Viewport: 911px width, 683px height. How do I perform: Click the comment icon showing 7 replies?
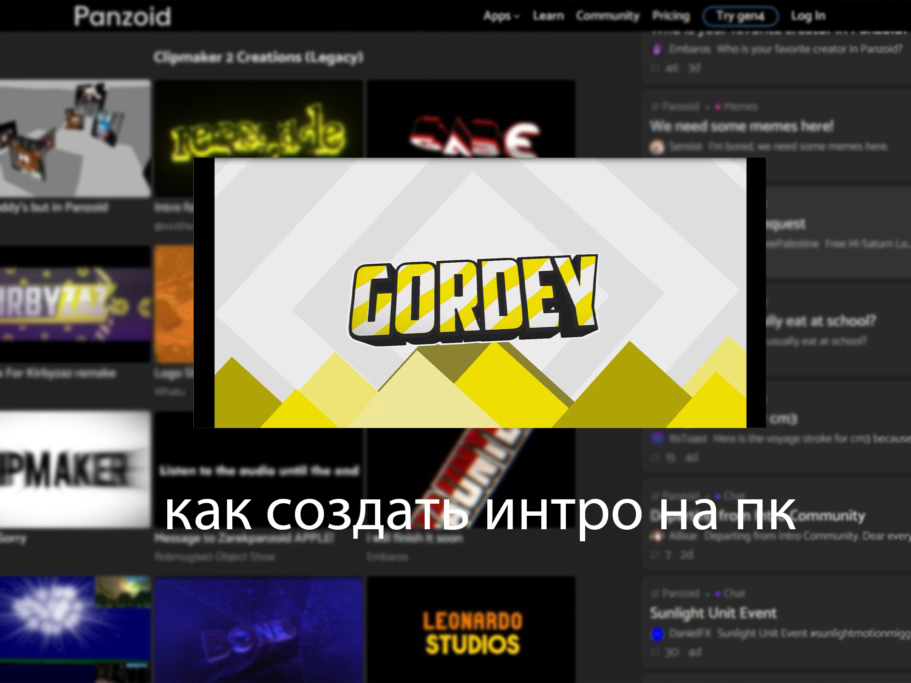pyautogui.click(x=655, y=555)
